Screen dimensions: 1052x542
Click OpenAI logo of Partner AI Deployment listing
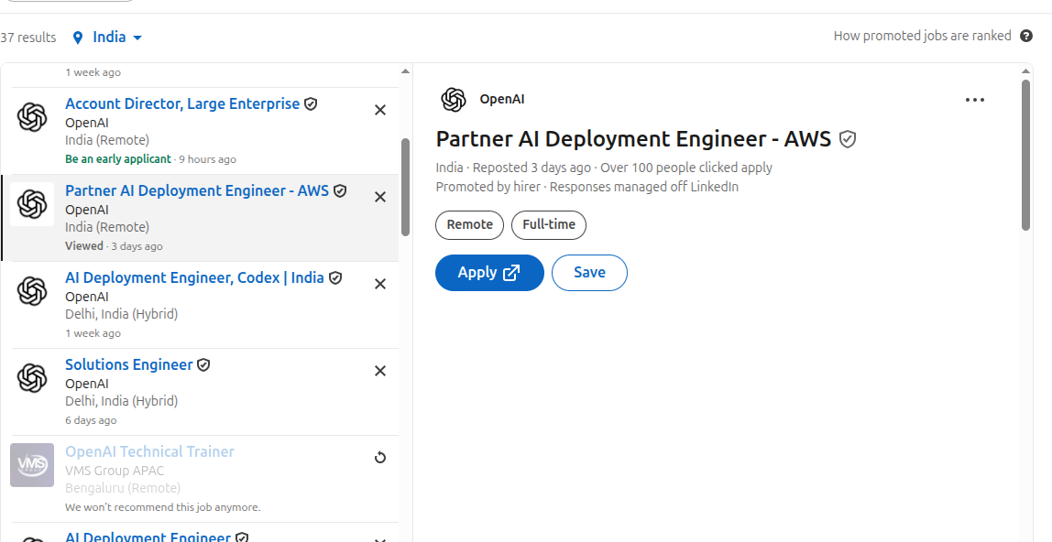[x=32, y=204]
